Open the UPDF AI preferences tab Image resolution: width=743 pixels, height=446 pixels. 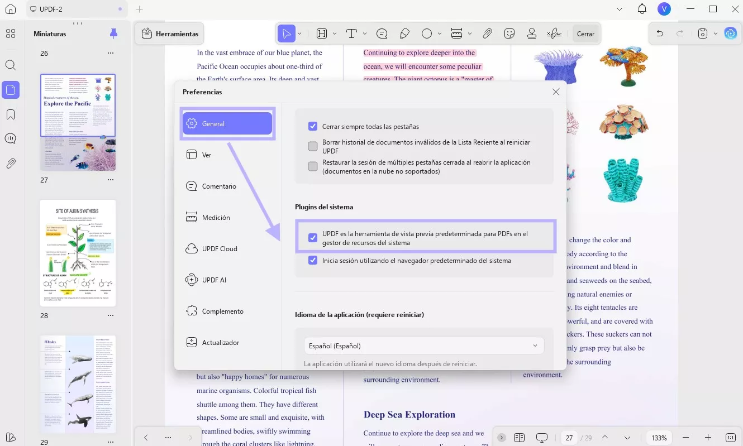[227, 280]
